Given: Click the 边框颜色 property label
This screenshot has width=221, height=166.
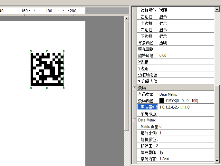Looking at the screenshot, I should click(148, 10).
